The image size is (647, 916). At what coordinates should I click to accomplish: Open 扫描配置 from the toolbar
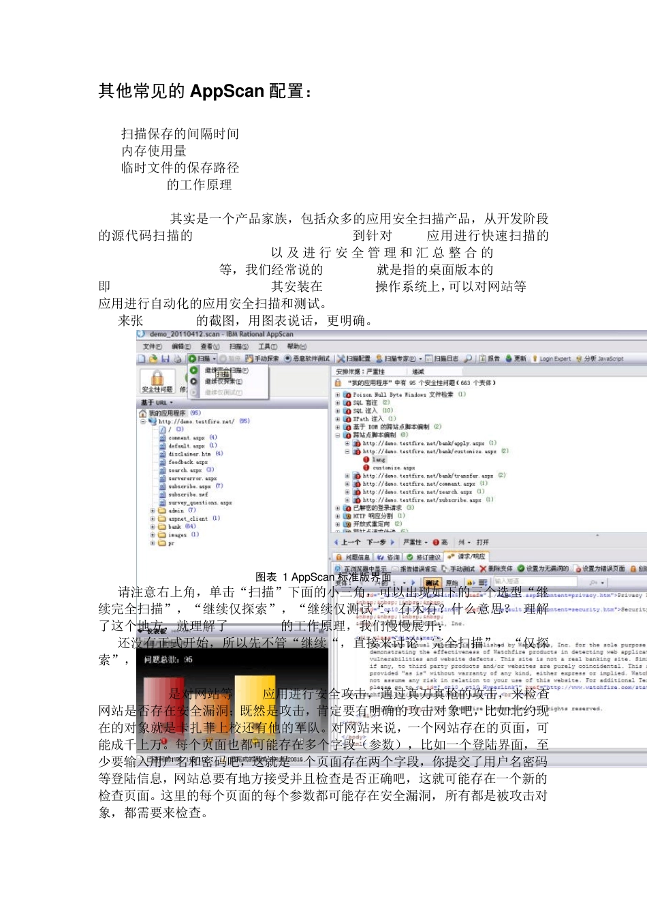[354, 358]
